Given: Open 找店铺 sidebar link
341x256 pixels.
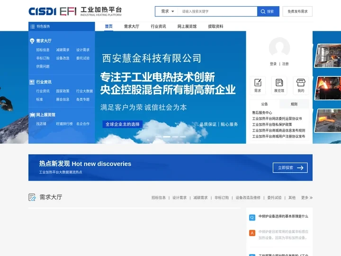Looking at the screenshot, I should pyautogui.click(x=41, y=124).
